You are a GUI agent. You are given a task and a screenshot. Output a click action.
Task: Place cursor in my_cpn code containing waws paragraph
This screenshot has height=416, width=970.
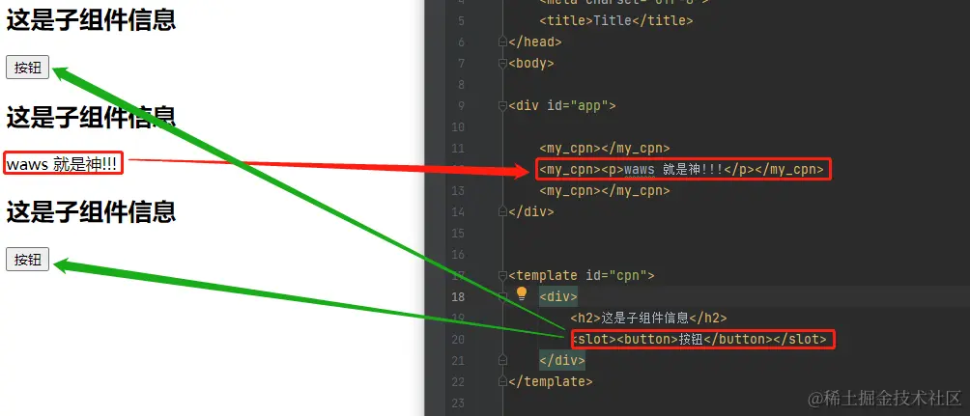[x=682, y=169]
